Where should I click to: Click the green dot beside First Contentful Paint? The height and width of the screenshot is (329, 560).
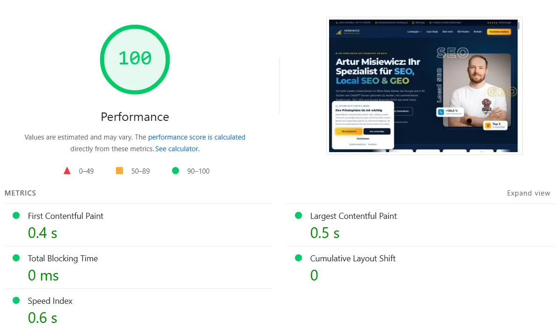pos(16,215)
